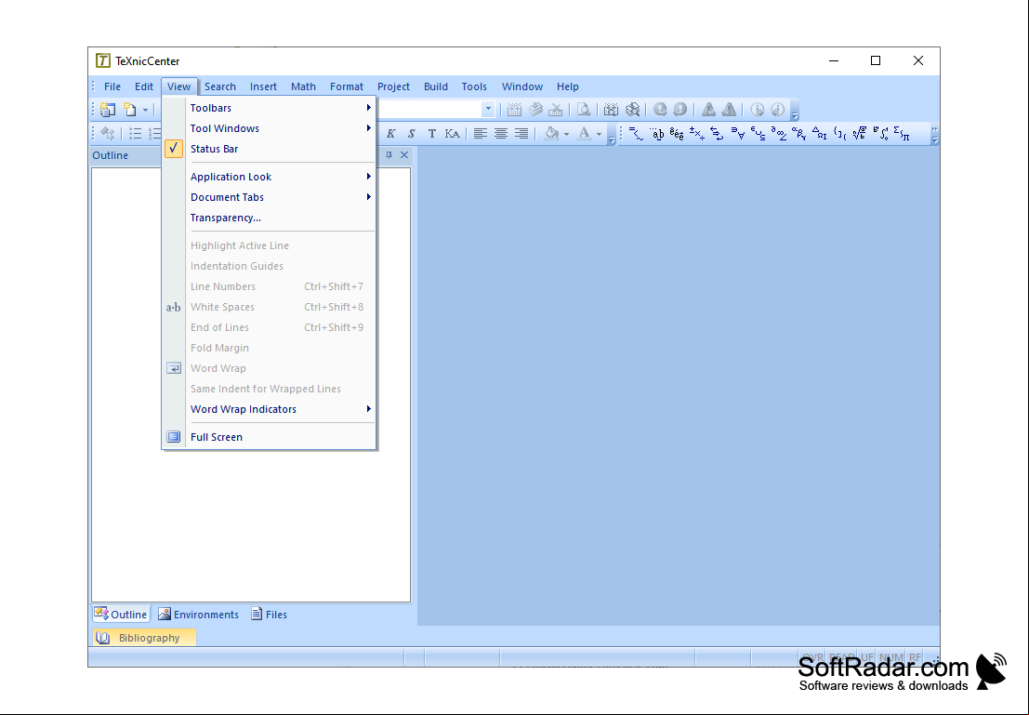Switch to the Outline tab
Image resolution: width=1029 pixels, height=715 pixels.
pyautogui.click(x=121, y=615)
